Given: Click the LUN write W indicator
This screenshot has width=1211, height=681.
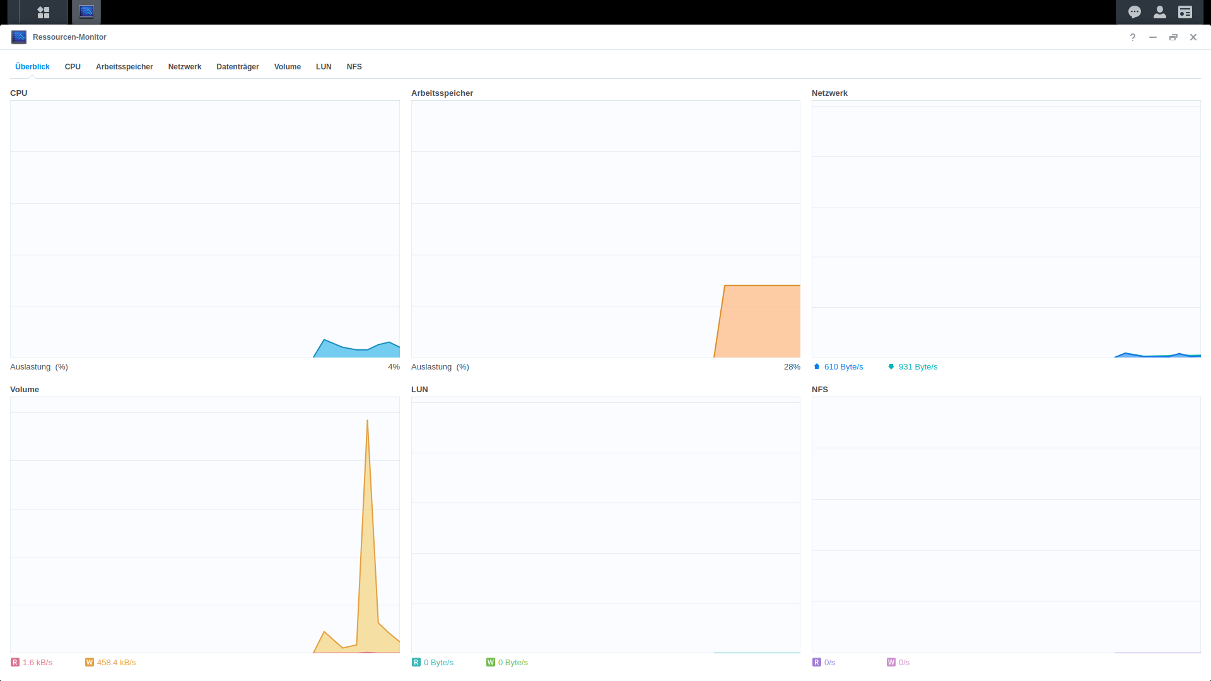Looking at the screenshot, I should click(x=491, y=662).
